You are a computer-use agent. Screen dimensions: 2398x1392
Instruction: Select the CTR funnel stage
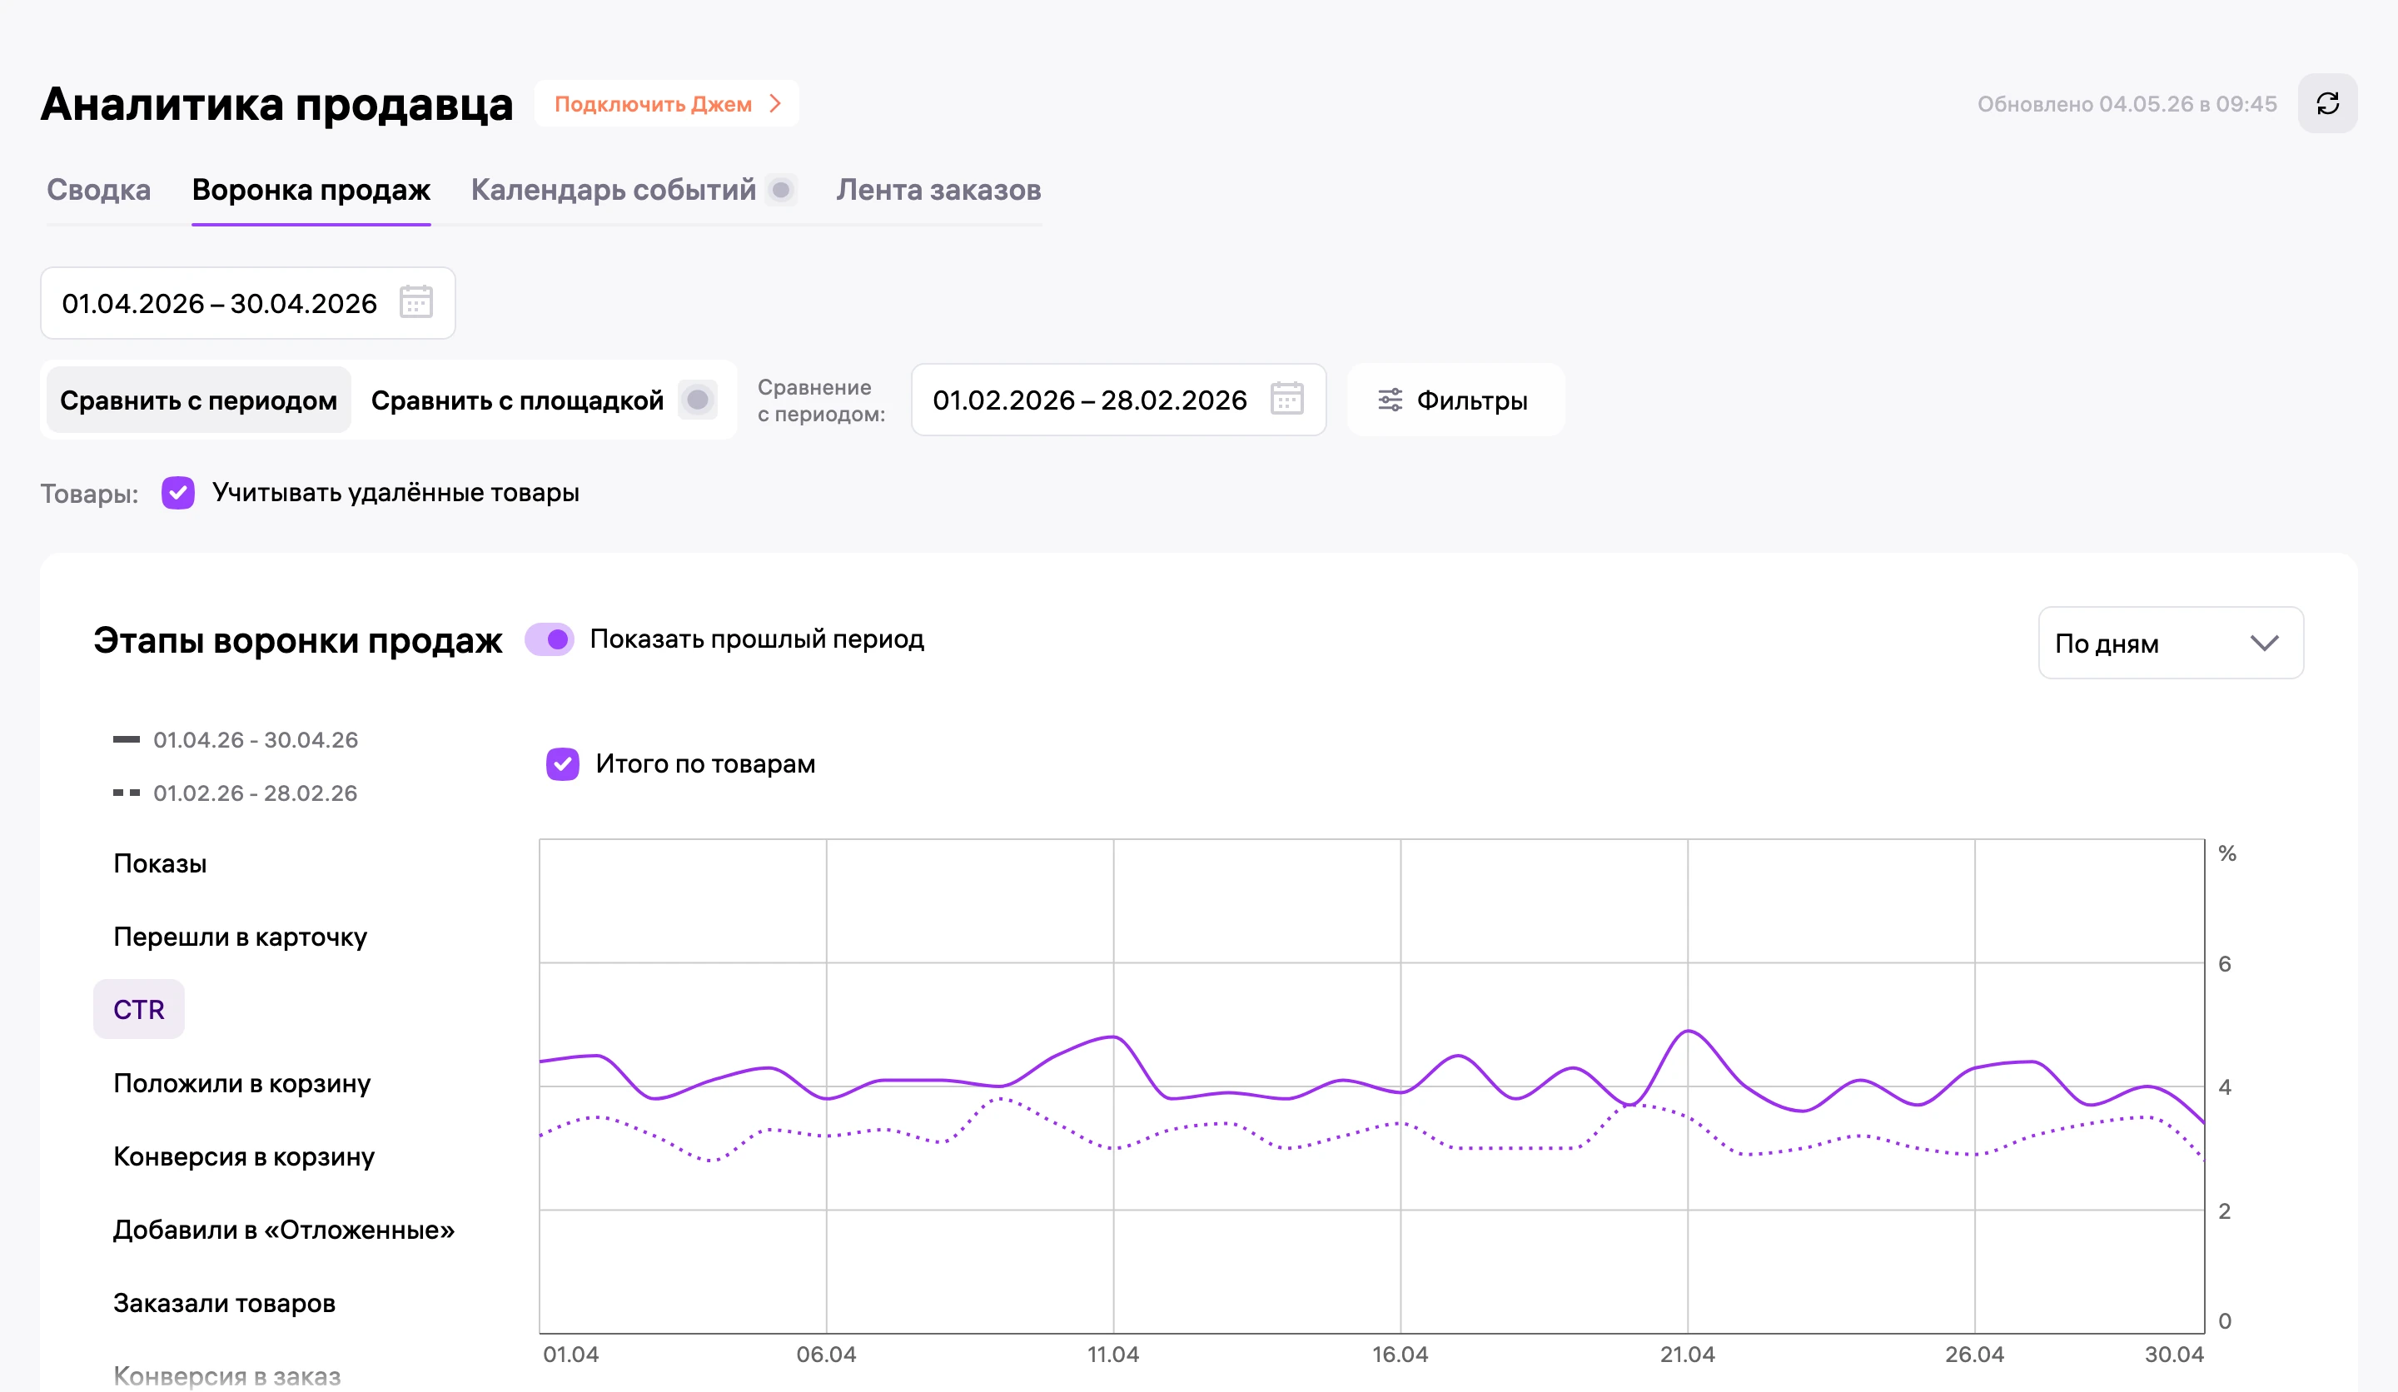(x=139, y=1008)
